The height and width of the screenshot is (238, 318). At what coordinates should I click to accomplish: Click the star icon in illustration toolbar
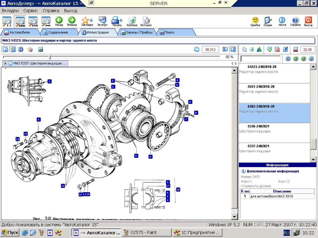(x=30, y=49)
